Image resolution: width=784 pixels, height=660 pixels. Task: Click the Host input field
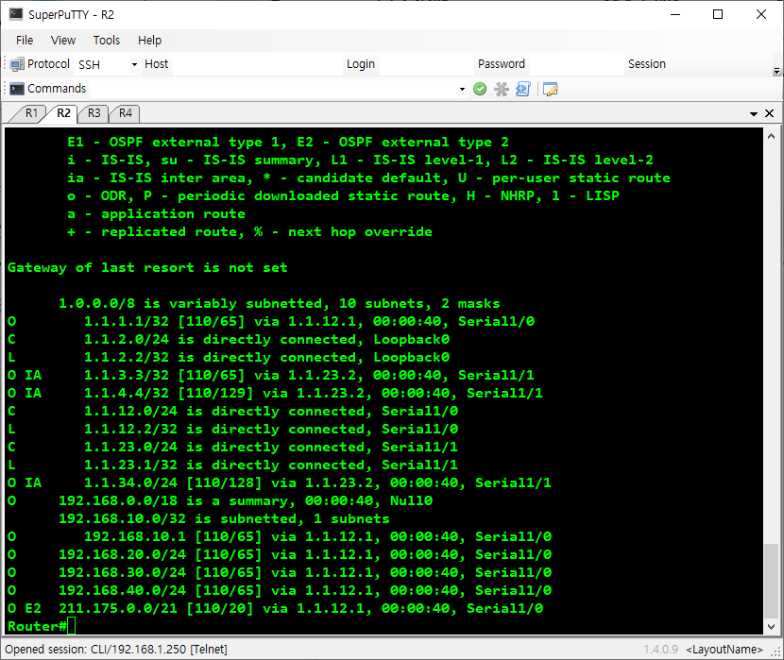point(258,64)
